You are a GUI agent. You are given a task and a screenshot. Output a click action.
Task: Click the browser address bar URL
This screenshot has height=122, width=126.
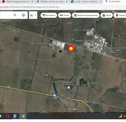coord(29,7)
